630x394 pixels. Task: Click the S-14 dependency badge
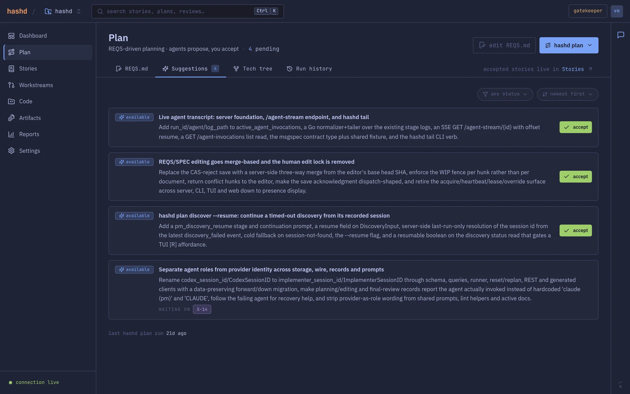click(202, 310)
